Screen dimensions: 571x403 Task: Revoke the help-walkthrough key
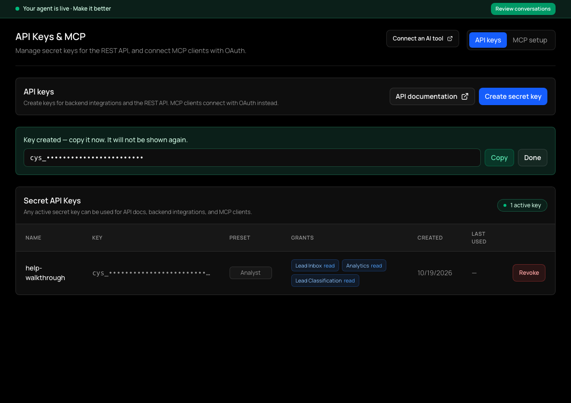coord(529,273)
